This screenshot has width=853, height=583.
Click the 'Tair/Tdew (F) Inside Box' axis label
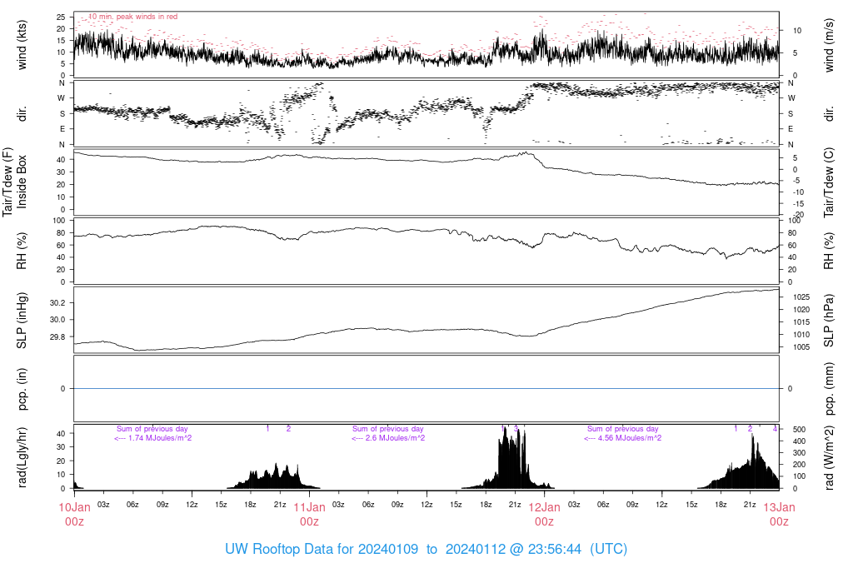click(x=15, y=182)
